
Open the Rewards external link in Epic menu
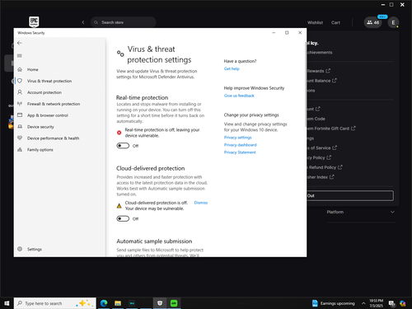point(319,71)
